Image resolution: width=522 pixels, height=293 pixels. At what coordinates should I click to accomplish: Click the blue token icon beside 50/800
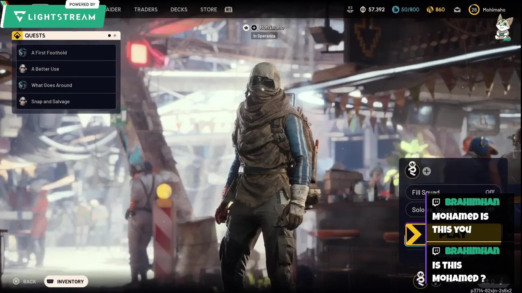(395, 9)
